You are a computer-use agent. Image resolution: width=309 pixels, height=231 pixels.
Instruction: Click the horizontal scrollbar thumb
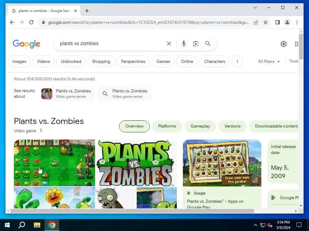[x=132, y=211]
